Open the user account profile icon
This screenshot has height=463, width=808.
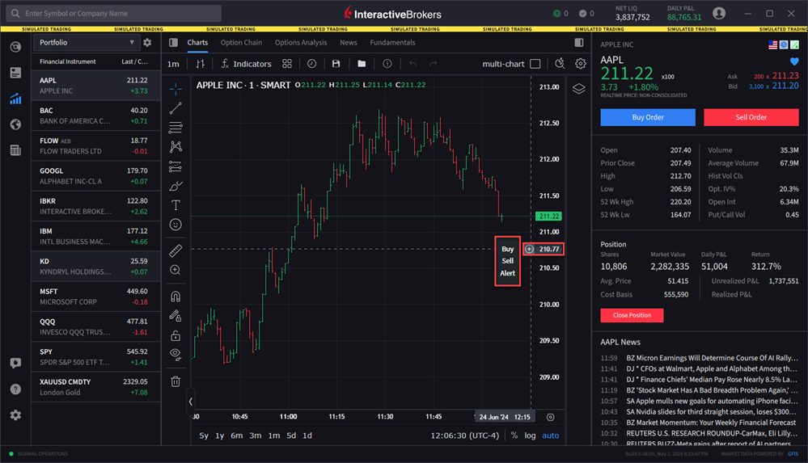click(719, 14)
